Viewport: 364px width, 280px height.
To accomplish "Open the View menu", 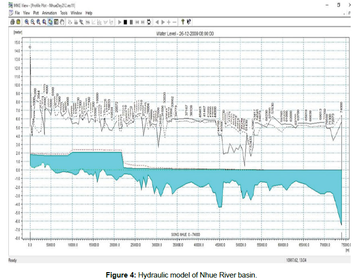I will coord(27,13).
